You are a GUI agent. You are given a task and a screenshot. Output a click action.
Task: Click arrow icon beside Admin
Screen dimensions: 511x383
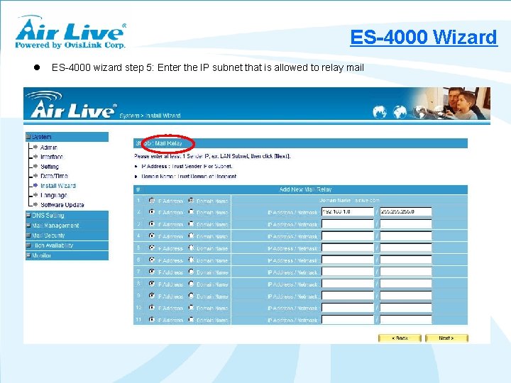tap(35, 148)
